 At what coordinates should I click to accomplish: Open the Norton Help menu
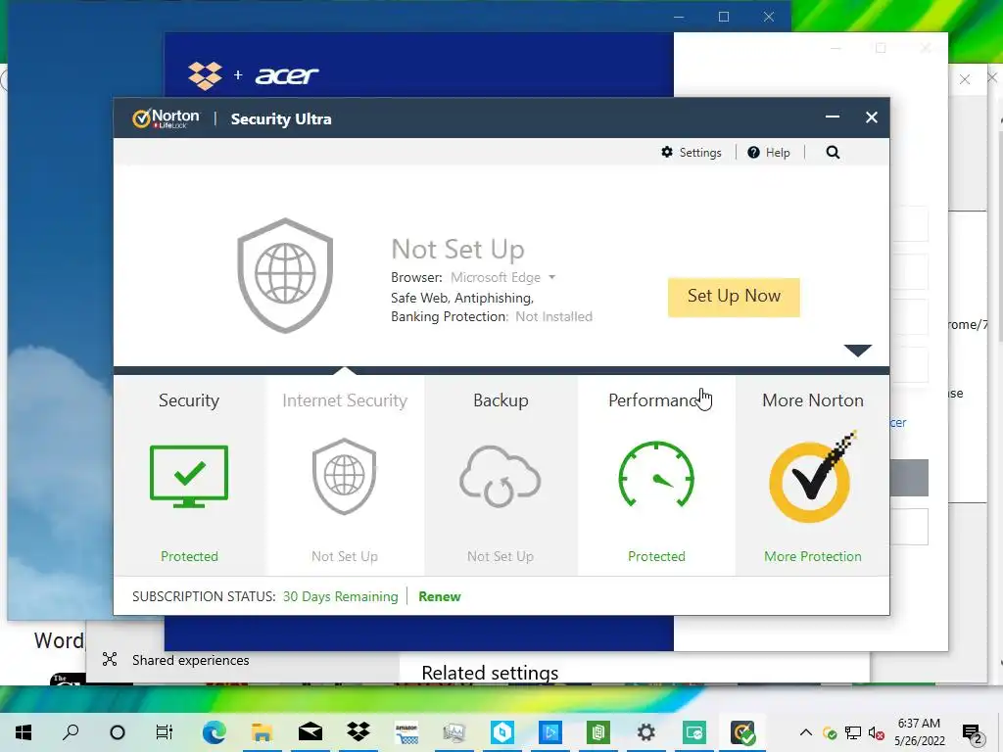click(768, 152)
